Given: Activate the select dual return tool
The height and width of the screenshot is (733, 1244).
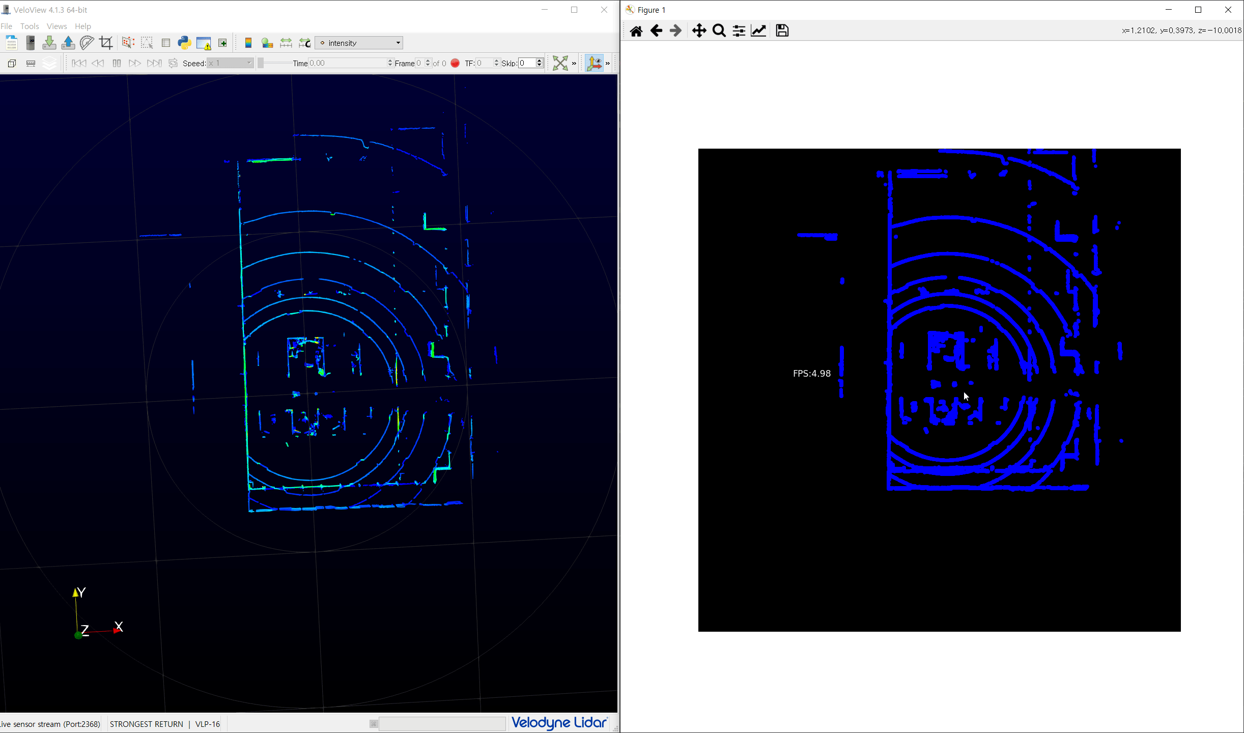Looking at the screenshot, I should click(147, 43).
